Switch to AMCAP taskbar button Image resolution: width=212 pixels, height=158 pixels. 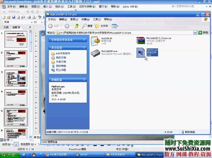click(x=88, y=155)
